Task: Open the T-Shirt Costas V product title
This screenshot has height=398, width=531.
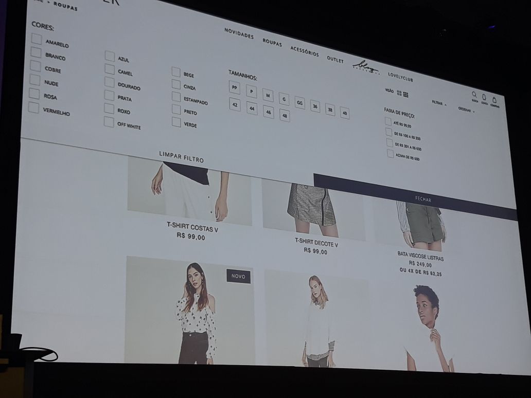Action: coord(192,227)
